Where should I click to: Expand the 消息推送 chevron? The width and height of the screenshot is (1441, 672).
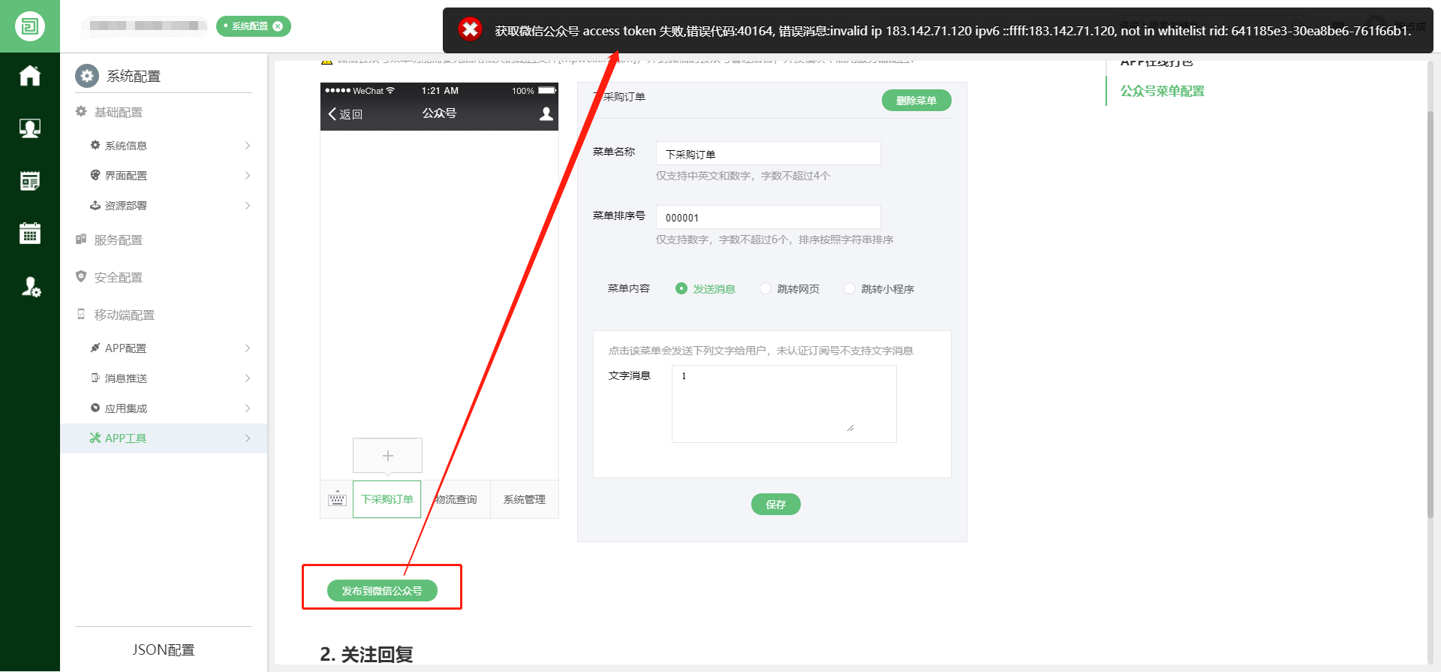[248, 378]
